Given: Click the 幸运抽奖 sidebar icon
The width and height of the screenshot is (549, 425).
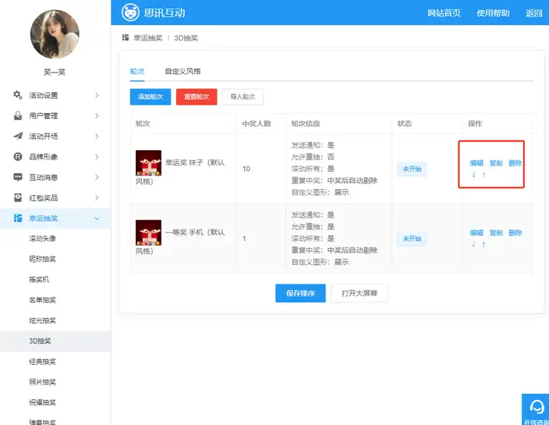Looking at the screenshot, I should tap(18, 218).
